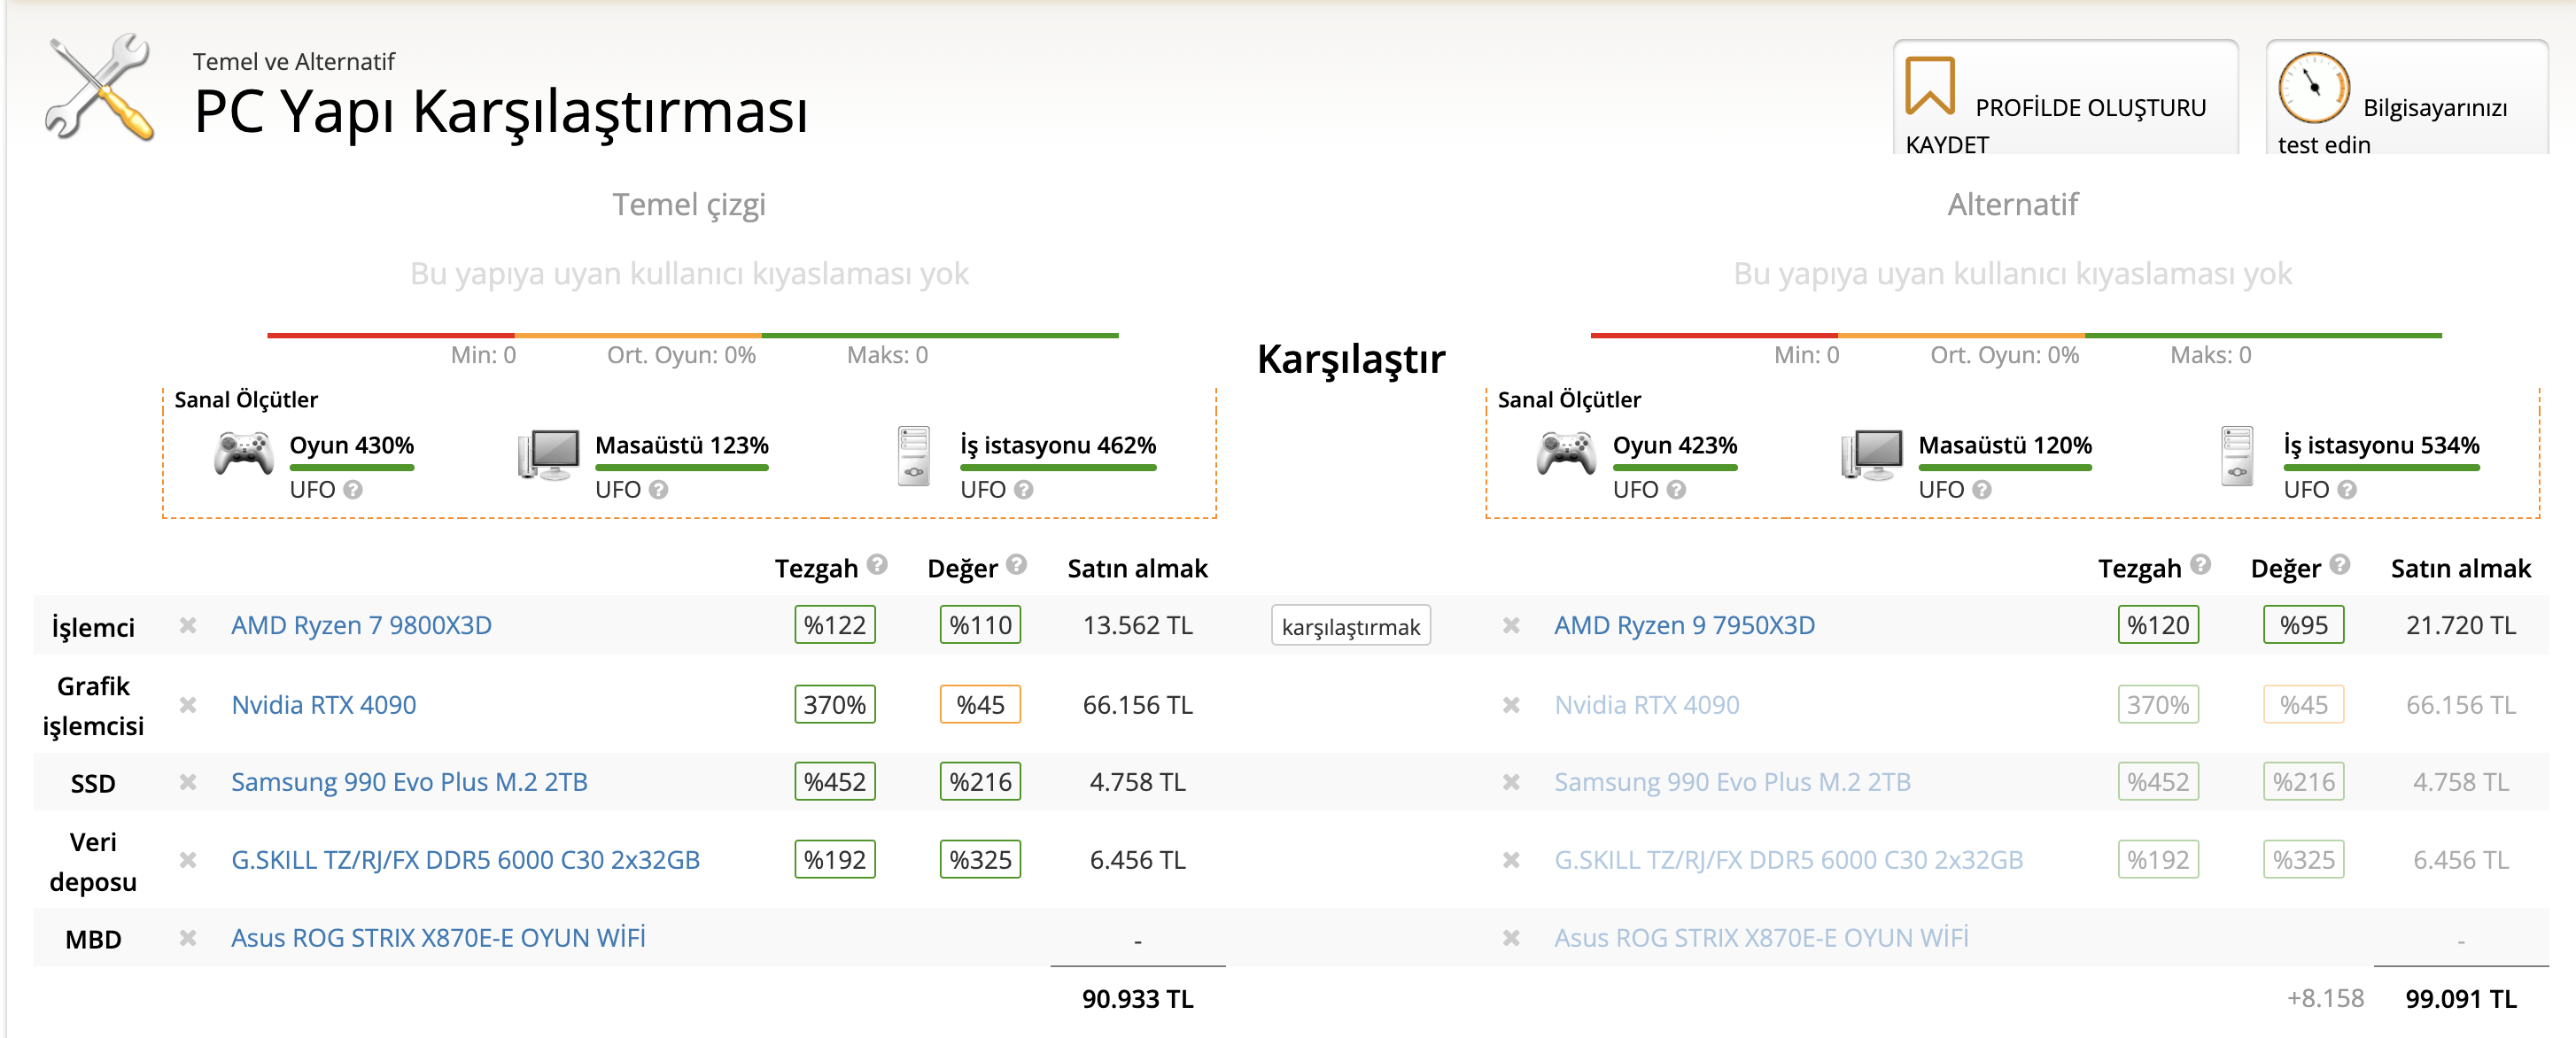Click alternative Ryzen 9 bench %120 badge
Viewport: 2576px width, 1038px height.
2158,625
